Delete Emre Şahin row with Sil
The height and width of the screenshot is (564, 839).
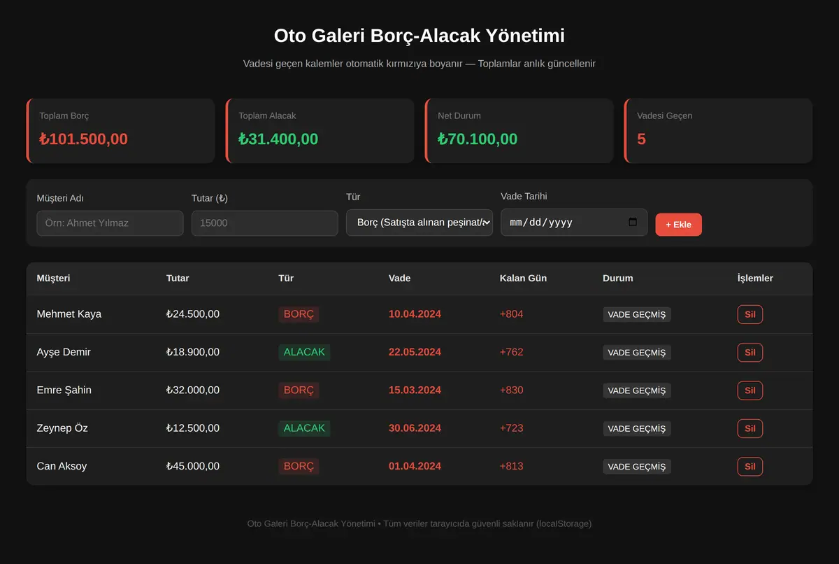click(x=750, y=390)
